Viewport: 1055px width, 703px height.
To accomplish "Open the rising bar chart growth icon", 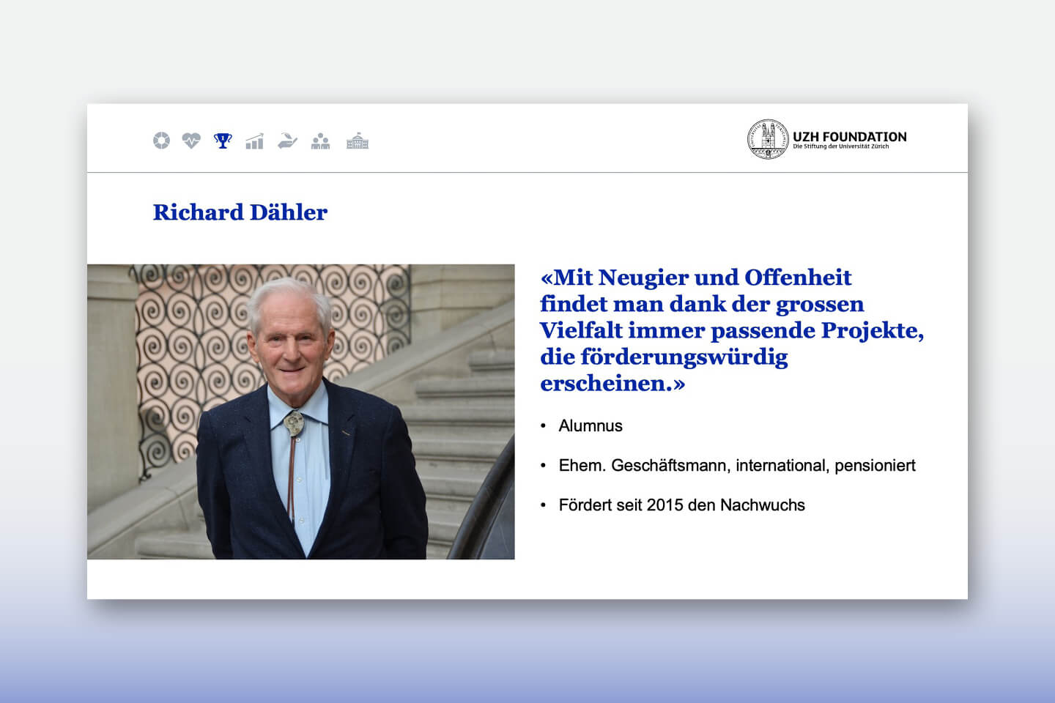I will [x=253, y=141].
